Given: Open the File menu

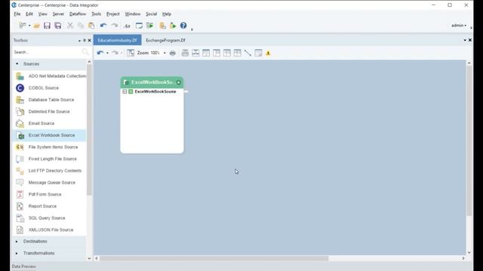Looking at the screenshot, I should point(17,14).
